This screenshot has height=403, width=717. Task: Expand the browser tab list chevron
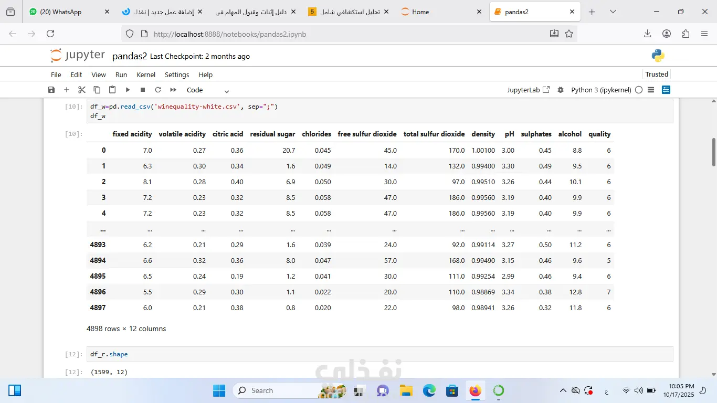pos(613,12)
